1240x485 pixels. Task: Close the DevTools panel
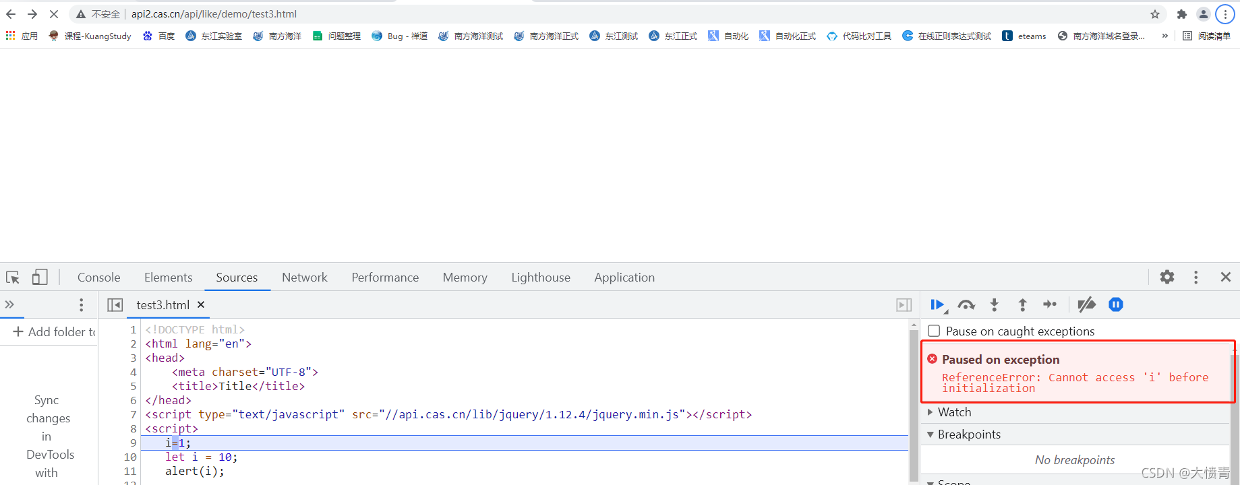pyautogui.click(x=1226, y=277)
